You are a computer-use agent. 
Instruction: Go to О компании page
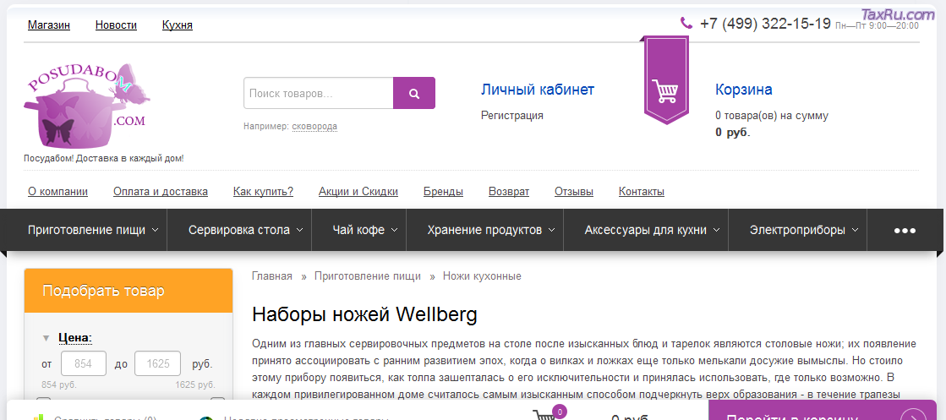tap(58, 191)
